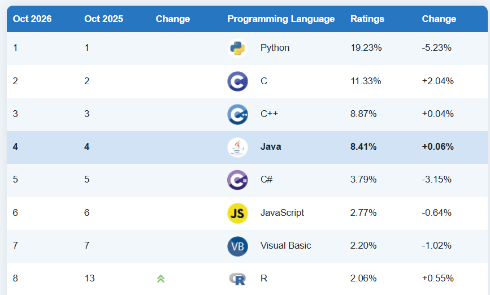Click the R language logo icon
490x295 pixels.
click(237, 279)
